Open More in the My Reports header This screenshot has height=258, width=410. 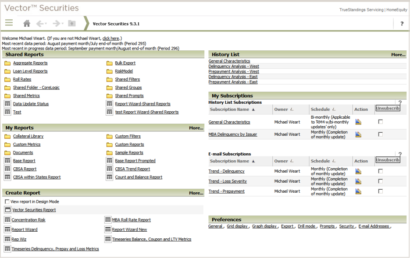point(196,128)
